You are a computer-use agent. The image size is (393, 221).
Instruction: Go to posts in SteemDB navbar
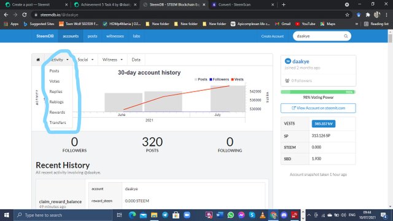coord(92,36)
